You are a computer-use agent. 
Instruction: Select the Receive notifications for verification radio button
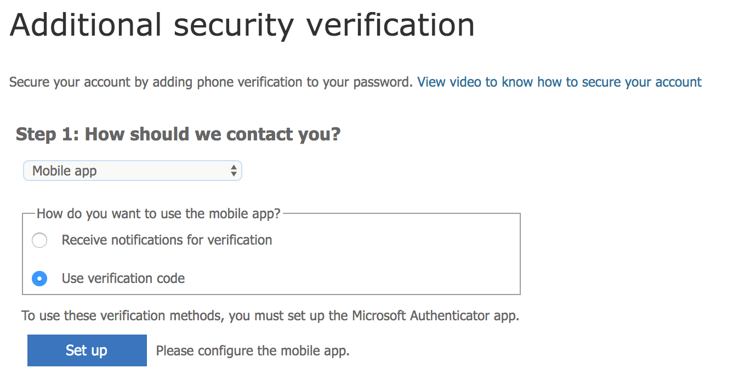[x=39, y=240]
